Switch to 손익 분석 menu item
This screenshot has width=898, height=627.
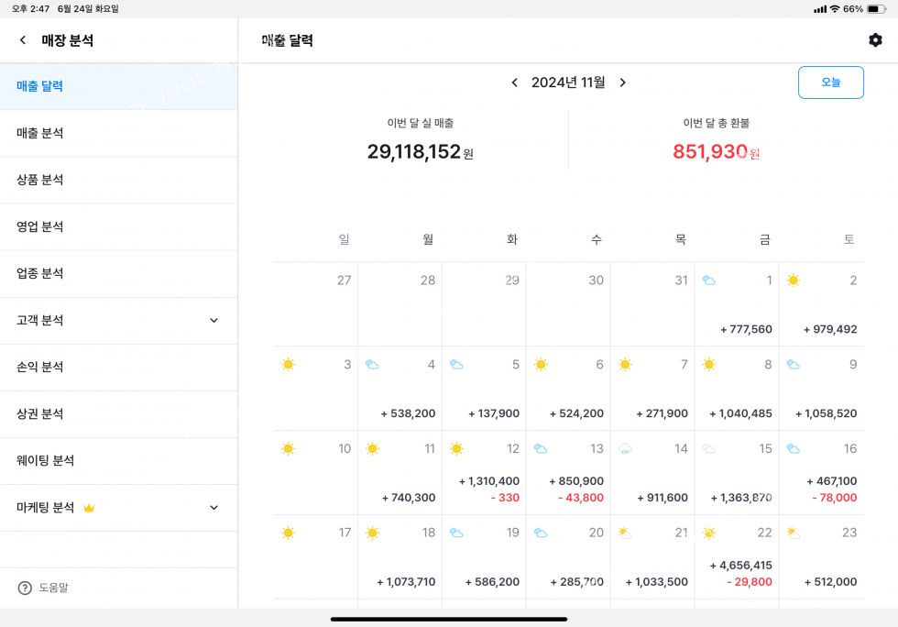40,367
